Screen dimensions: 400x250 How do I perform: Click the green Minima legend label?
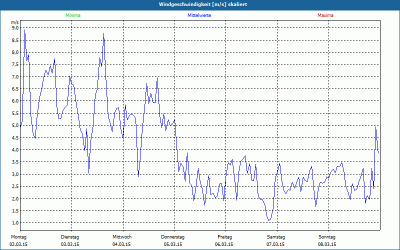click(73, 15)
